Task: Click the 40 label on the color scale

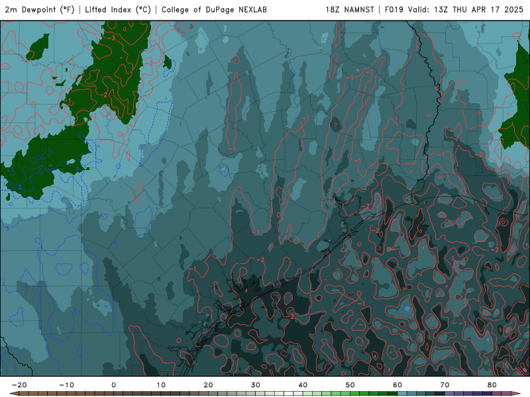Action: coord(303,385)
